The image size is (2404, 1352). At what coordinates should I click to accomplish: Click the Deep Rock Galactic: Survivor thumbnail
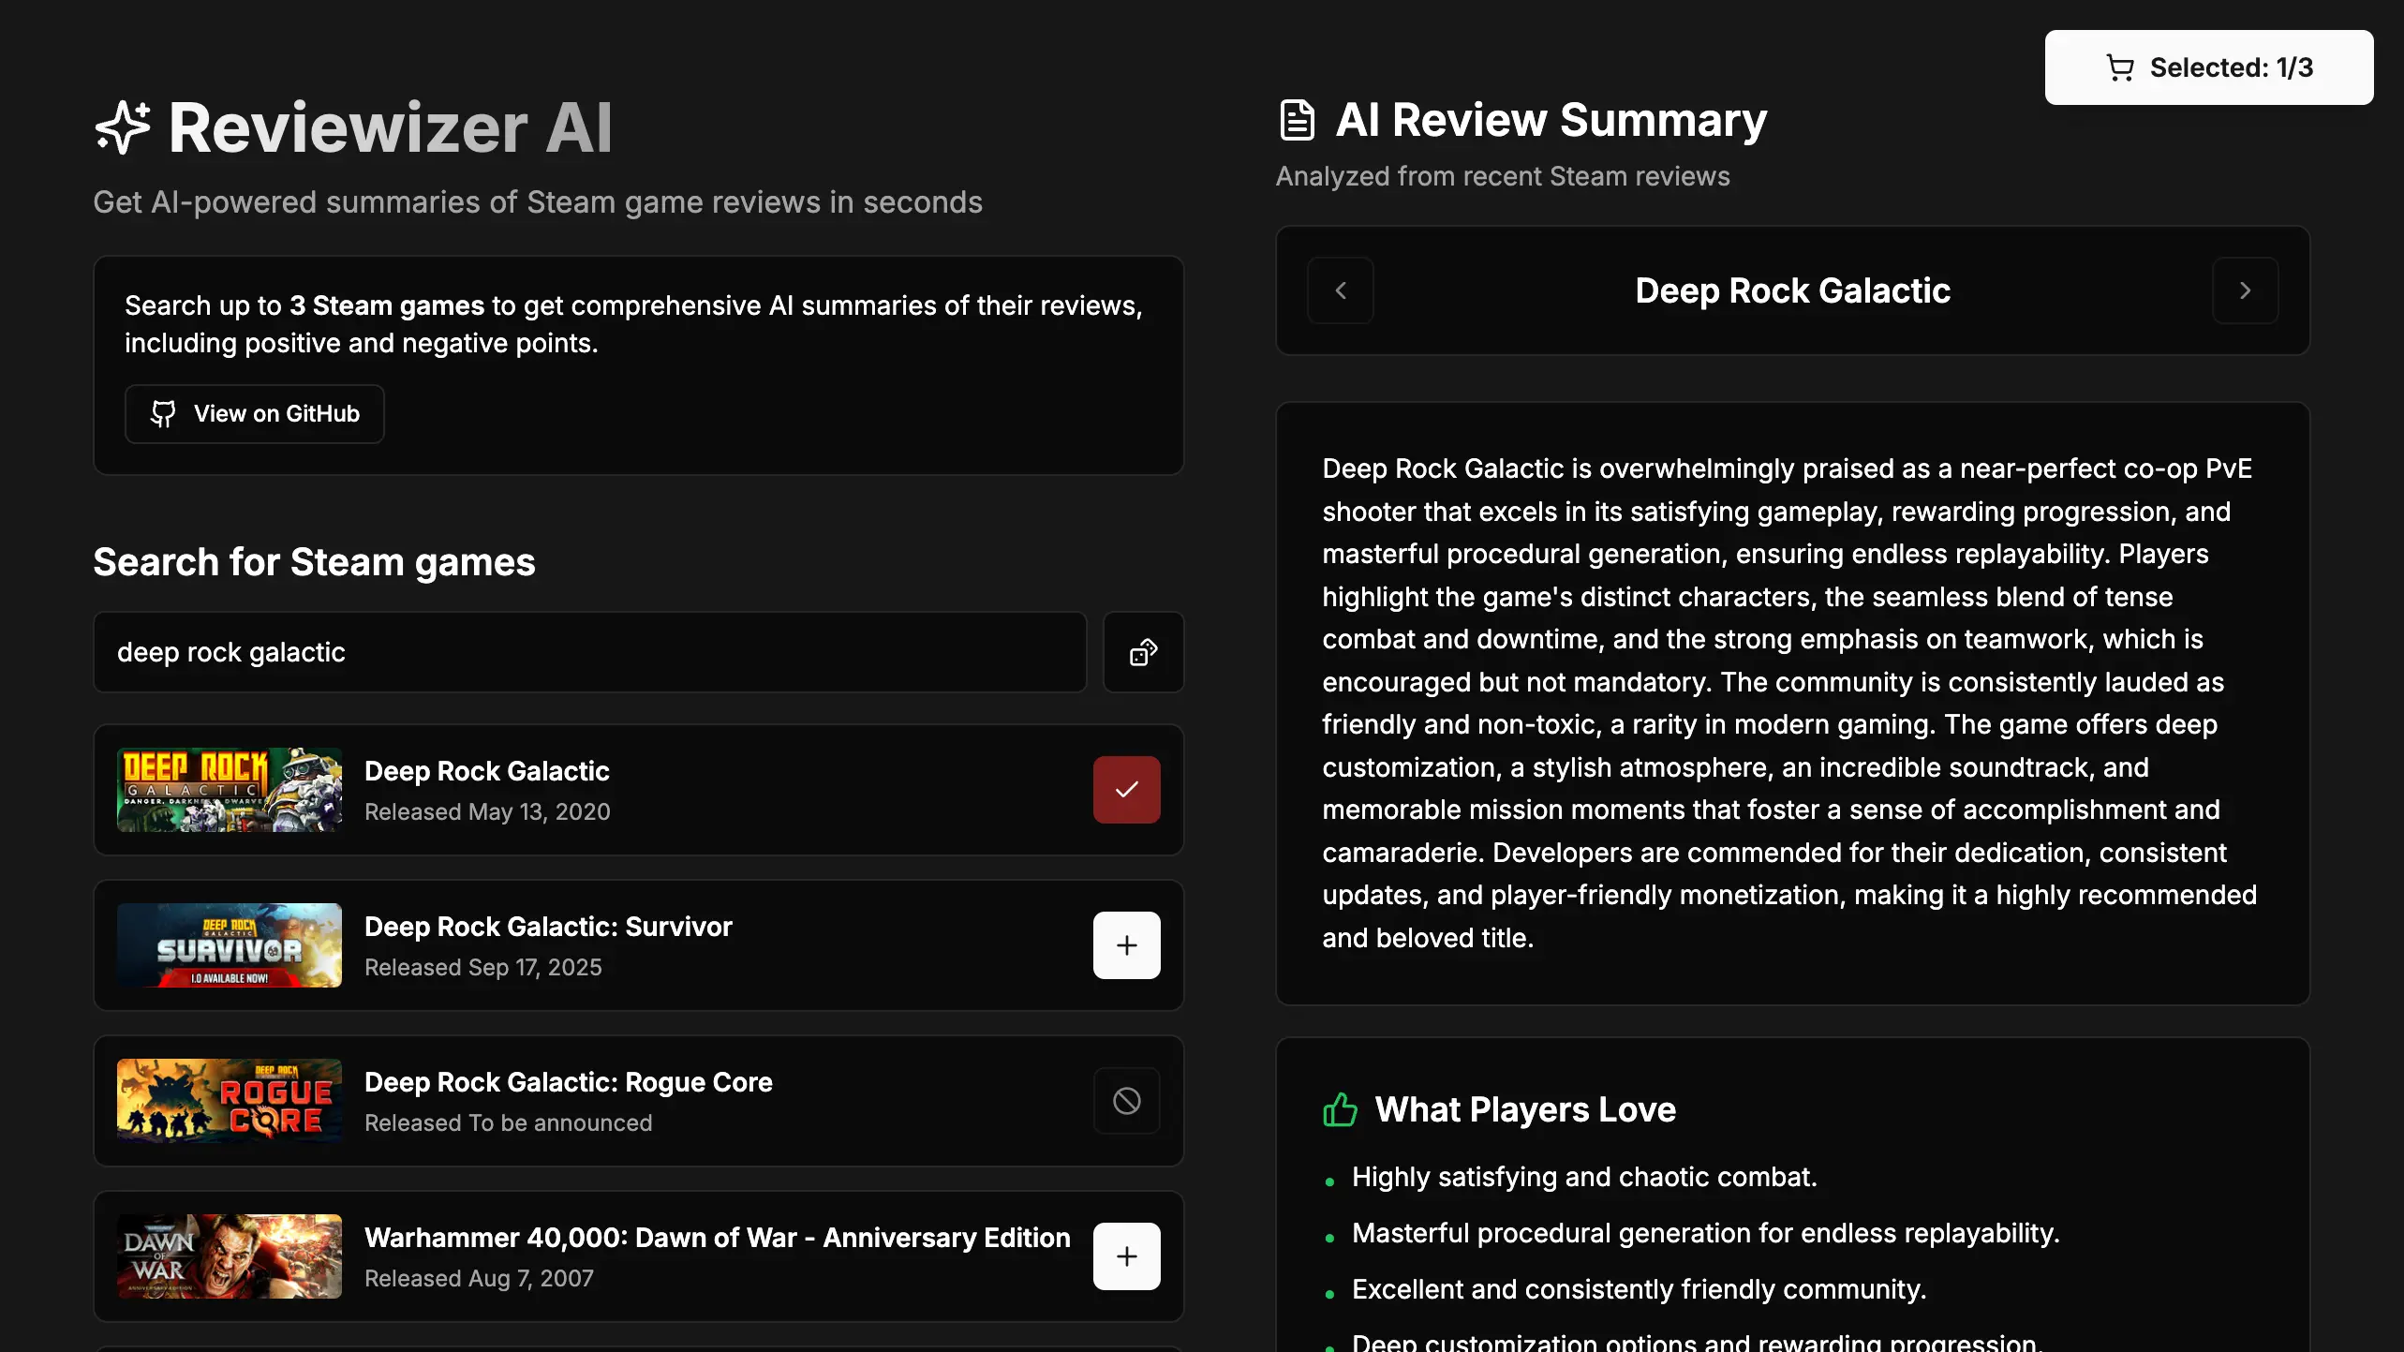tap(230, 945)
